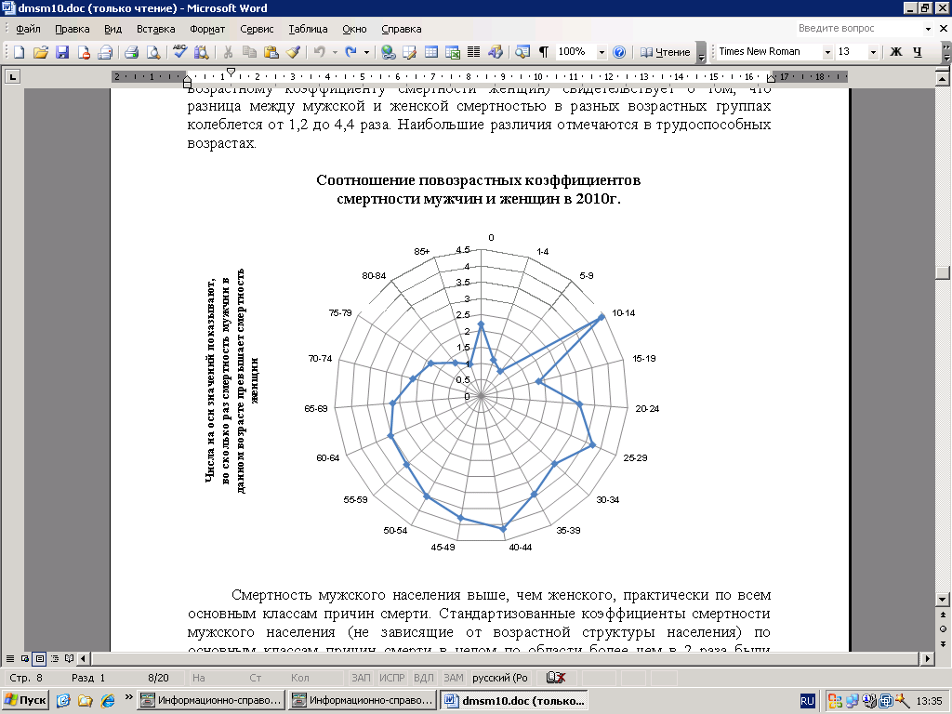Switch to dmsm10.doc taskbar button
Image resolution: width=952 pixels, height=714 pixels.
click(514, 701)
